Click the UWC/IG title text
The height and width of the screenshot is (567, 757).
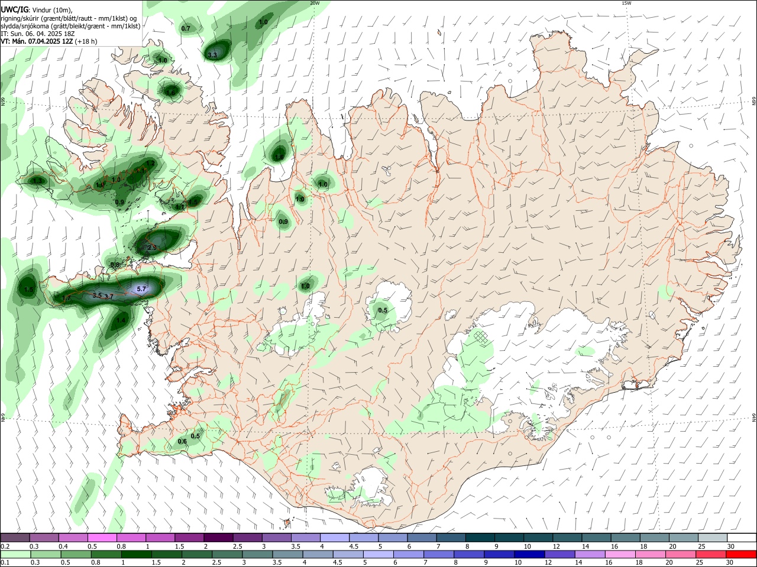click(x=14, y=9)
